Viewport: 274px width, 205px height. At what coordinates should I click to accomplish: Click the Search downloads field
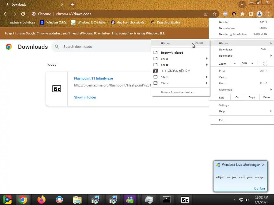[x=101, y=46]
